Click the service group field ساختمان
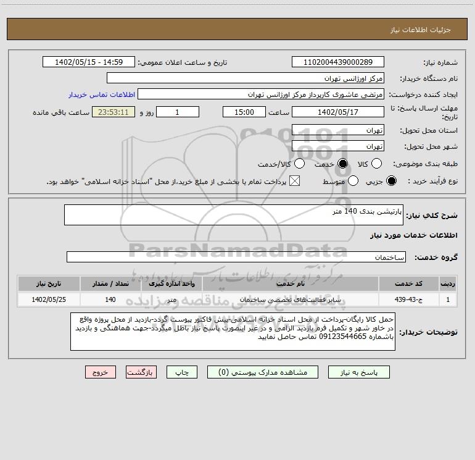The width and height of the screenshot is (475, 460). coord(236,257)
